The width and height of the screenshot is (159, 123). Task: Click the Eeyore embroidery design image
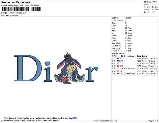point(70,68)
